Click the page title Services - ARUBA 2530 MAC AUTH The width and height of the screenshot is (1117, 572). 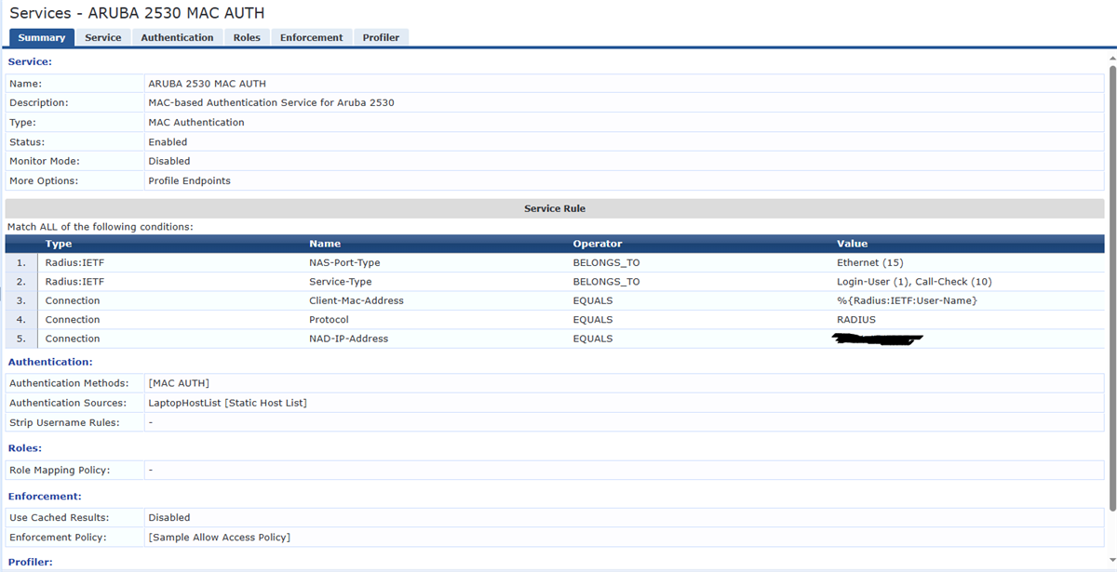coord(137,13)
